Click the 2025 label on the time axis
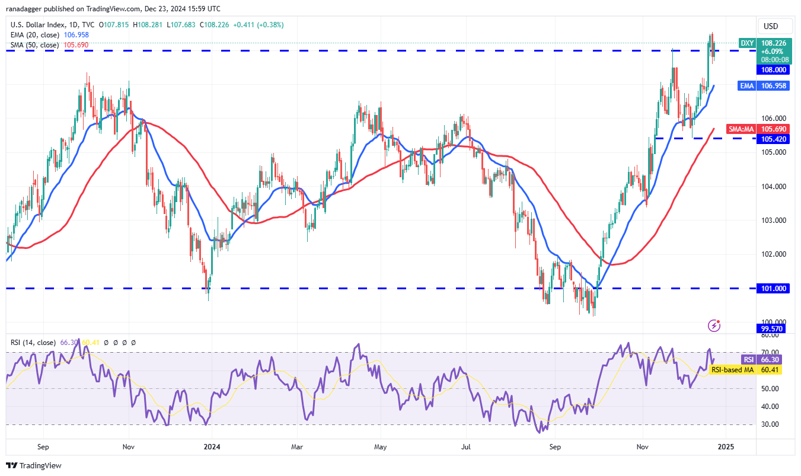Image resolution: width=801 pixels, height=476 pixels. click(727, 446)
